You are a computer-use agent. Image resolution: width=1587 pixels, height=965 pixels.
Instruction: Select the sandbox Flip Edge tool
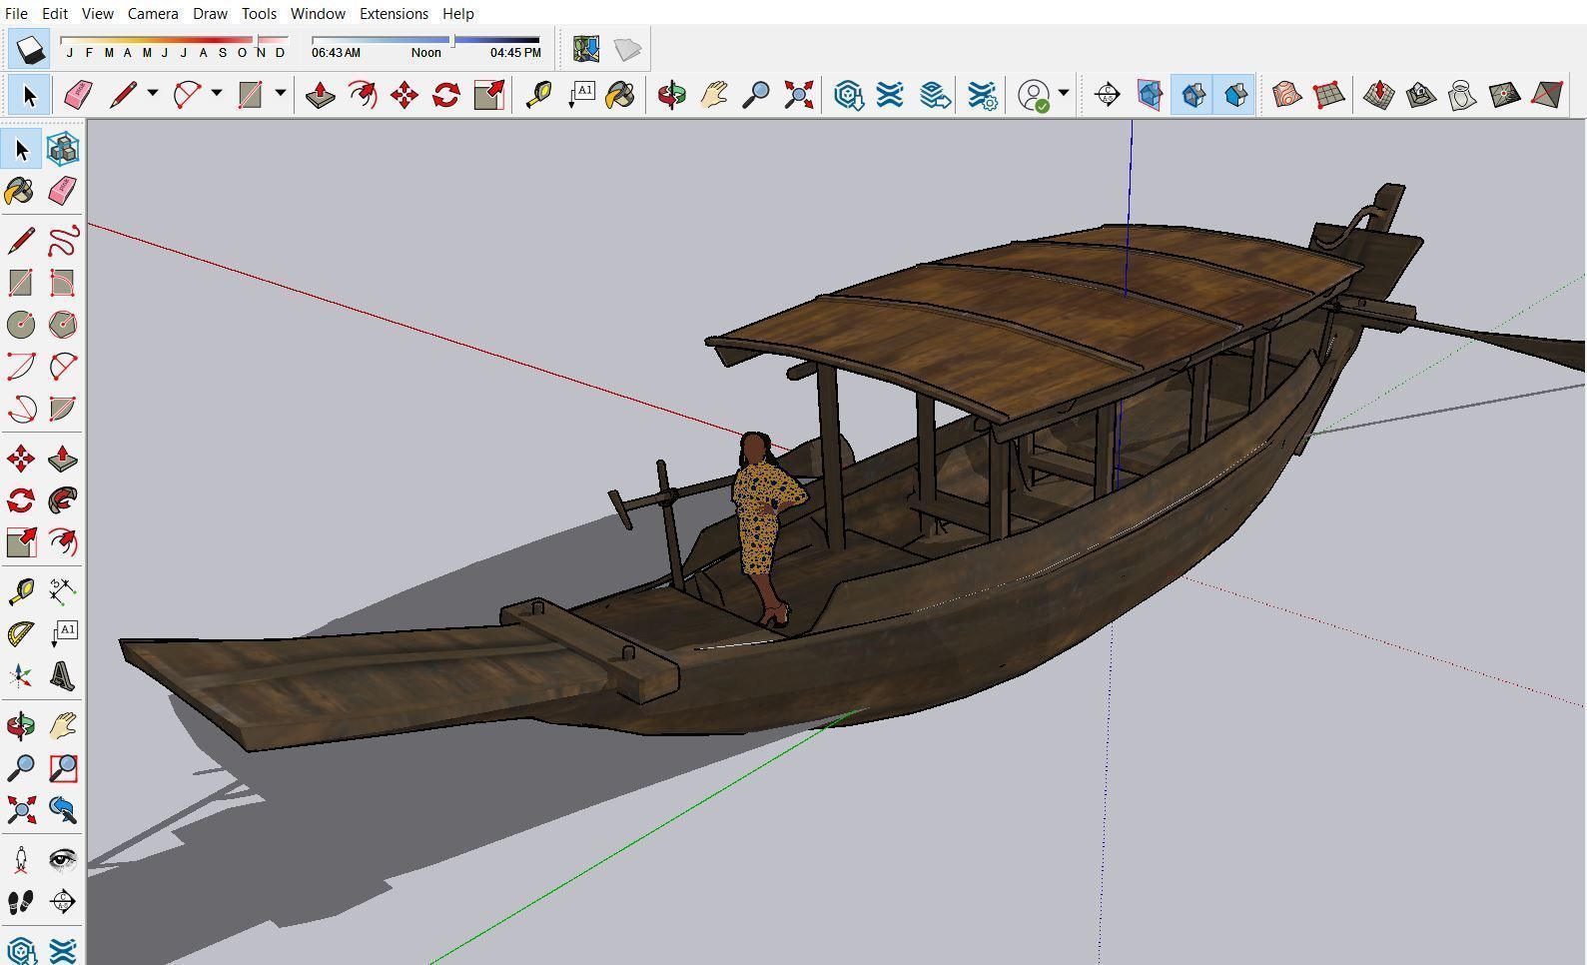click(1547, 95)
